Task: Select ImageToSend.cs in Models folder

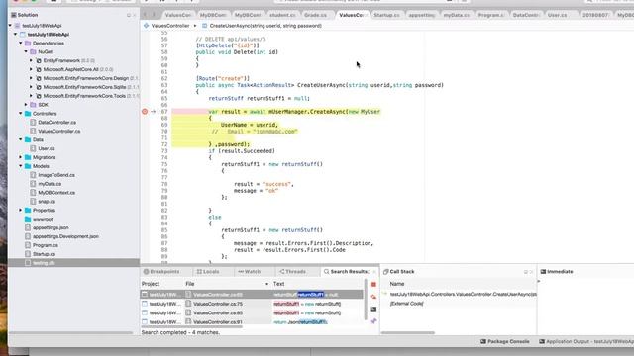Action: 56,175
